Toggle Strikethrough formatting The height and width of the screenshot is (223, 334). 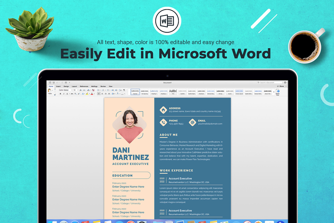(x=72, y=94)
